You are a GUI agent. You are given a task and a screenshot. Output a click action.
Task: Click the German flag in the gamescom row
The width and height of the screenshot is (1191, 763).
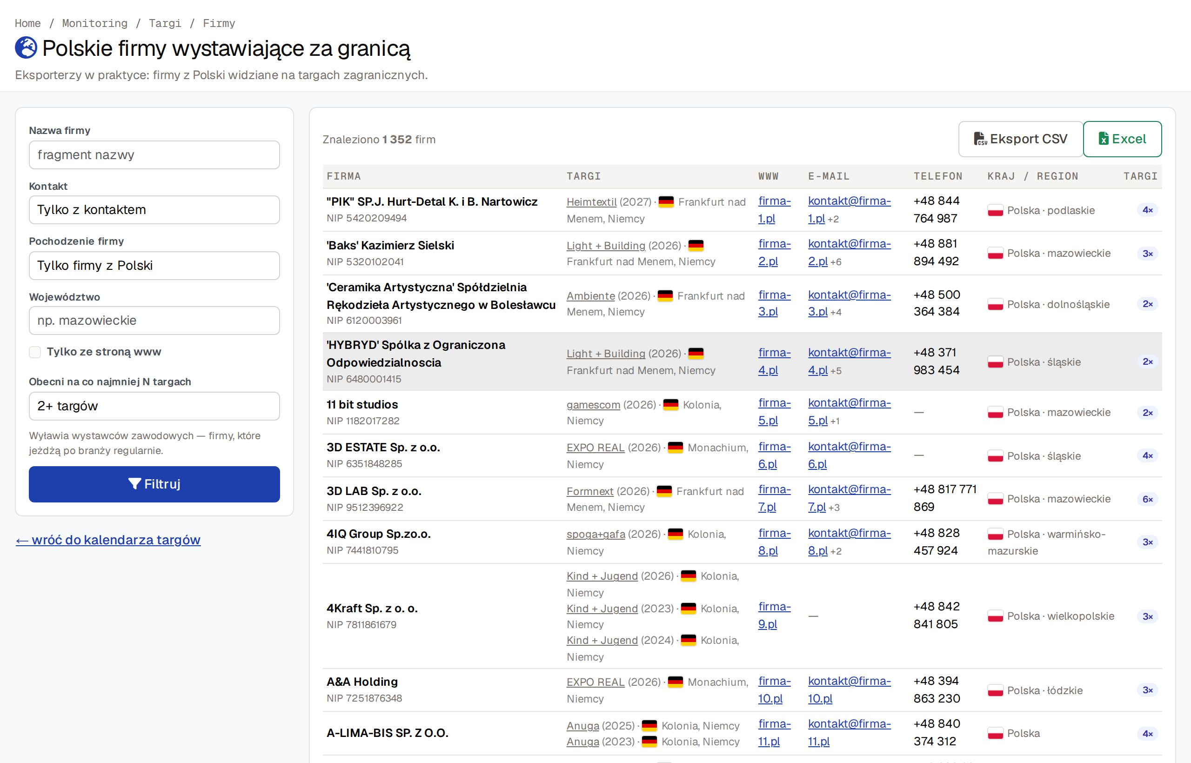pyautogui.click(x=670, y=405)
